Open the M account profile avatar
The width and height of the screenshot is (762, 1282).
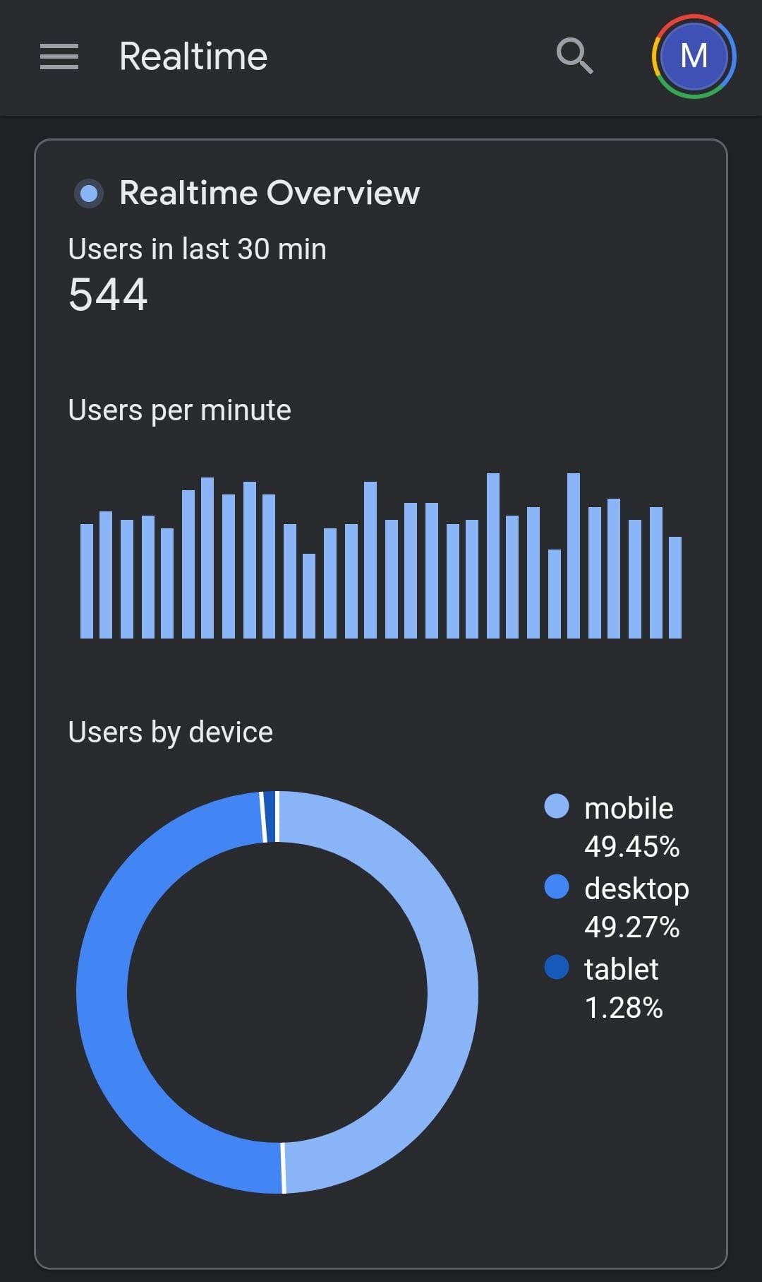(x=694, y=57)
